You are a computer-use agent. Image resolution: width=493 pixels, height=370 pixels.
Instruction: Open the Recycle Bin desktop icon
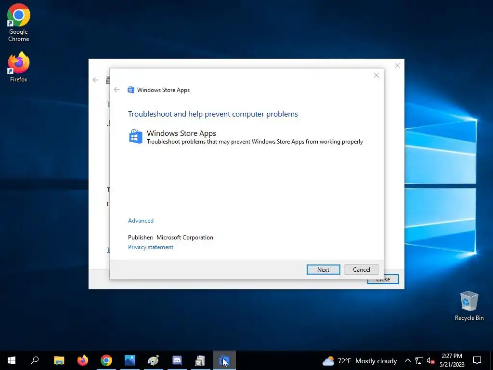point(469,306)
